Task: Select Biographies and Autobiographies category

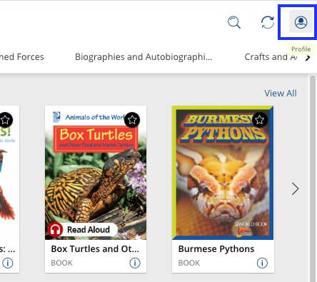Action: coord(144,57)
